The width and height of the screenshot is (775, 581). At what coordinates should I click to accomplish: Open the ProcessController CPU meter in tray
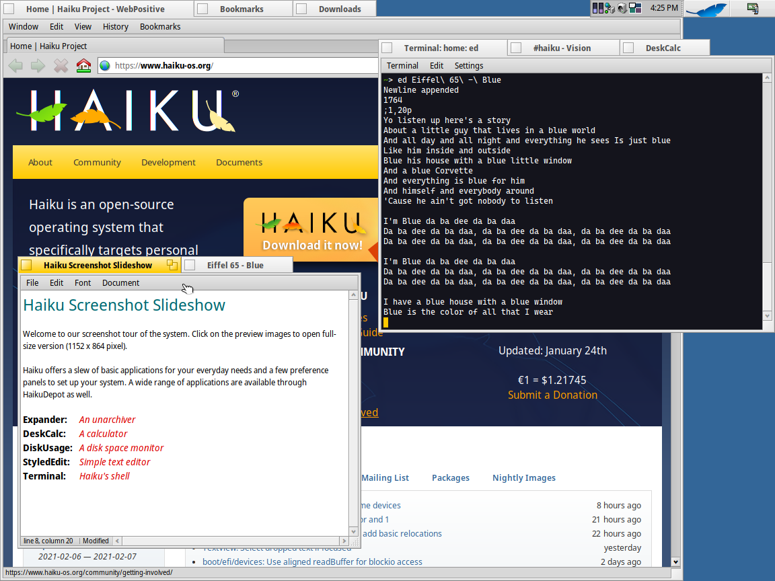pos(598,8)
